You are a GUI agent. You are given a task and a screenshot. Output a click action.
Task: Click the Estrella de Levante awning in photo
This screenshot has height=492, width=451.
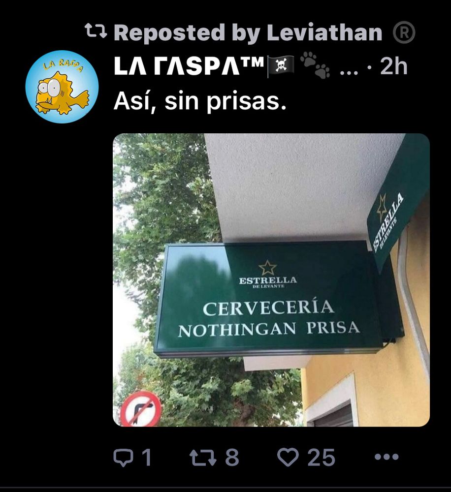pos(398,204)
